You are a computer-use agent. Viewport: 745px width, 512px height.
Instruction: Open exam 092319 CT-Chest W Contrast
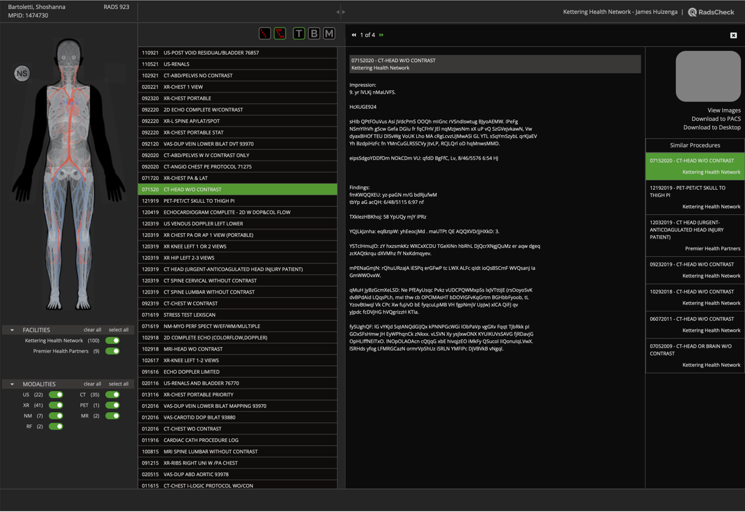(x=237, y=303)
